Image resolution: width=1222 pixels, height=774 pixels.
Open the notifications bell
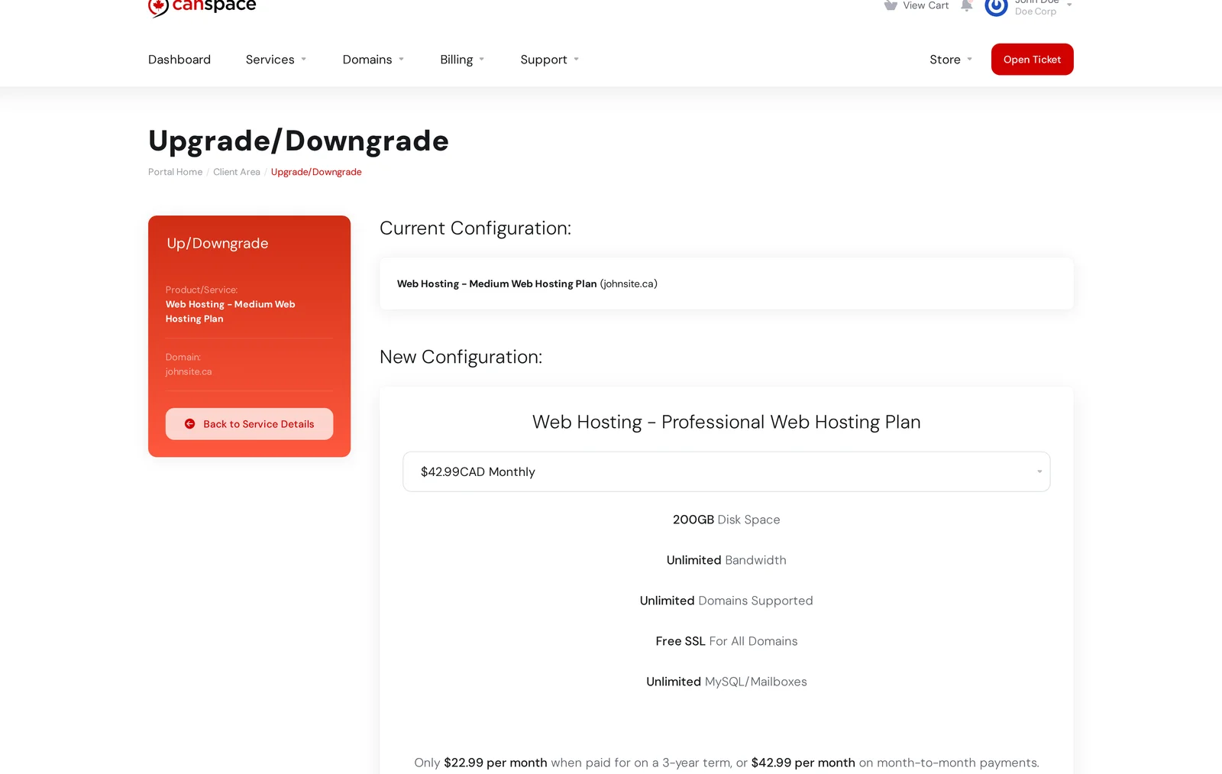pos(967,5)
